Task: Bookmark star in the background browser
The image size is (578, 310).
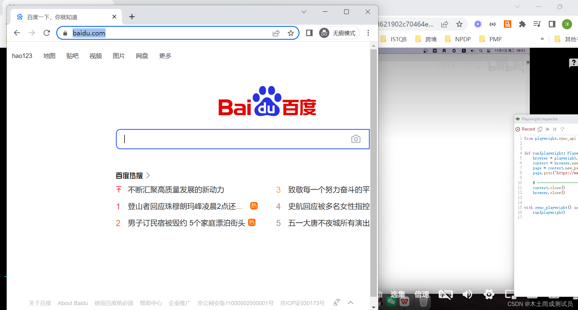Action: [459, 24]
